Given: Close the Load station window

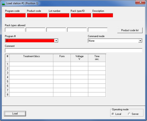Looking at the screenshot, I should pyautogui.click(x=140, y=2).
